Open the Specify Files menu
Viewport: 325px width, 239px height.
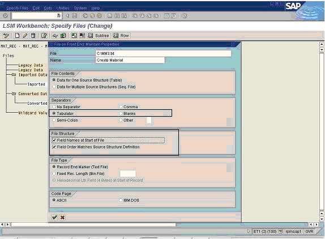[x=17, y=8]
